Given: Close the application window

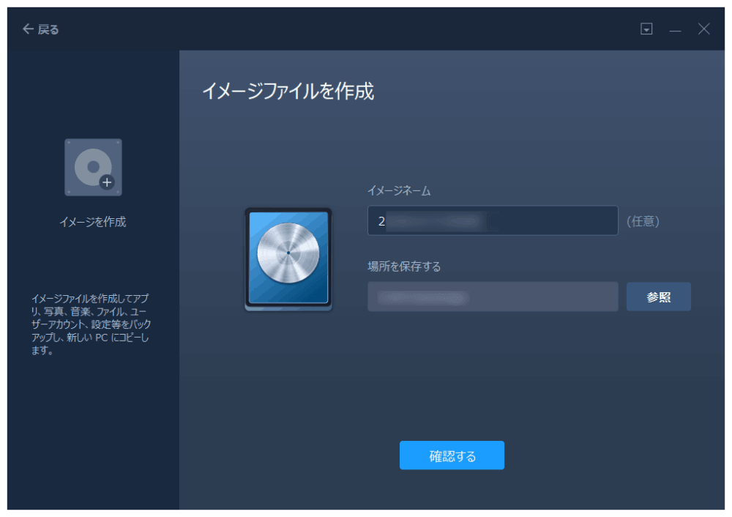Looking at the screenshot, I should pyautogui.click(x=703, y=29).
